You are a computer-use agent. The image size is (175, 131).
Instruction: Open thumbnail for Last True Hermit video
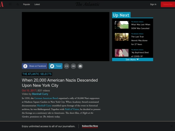pyautogui.click(x=122, y=37)
